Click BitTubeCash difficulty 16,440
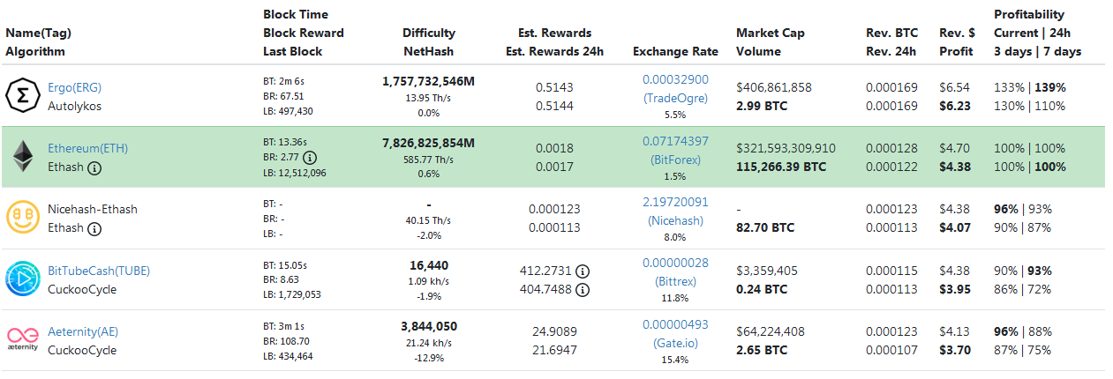Screen dimensions: 1113x379 click(429, 264)
